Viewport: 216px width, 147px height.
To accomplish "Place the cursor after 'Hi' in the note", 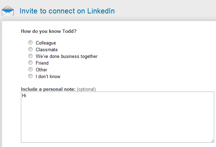I will click(27, 95).
